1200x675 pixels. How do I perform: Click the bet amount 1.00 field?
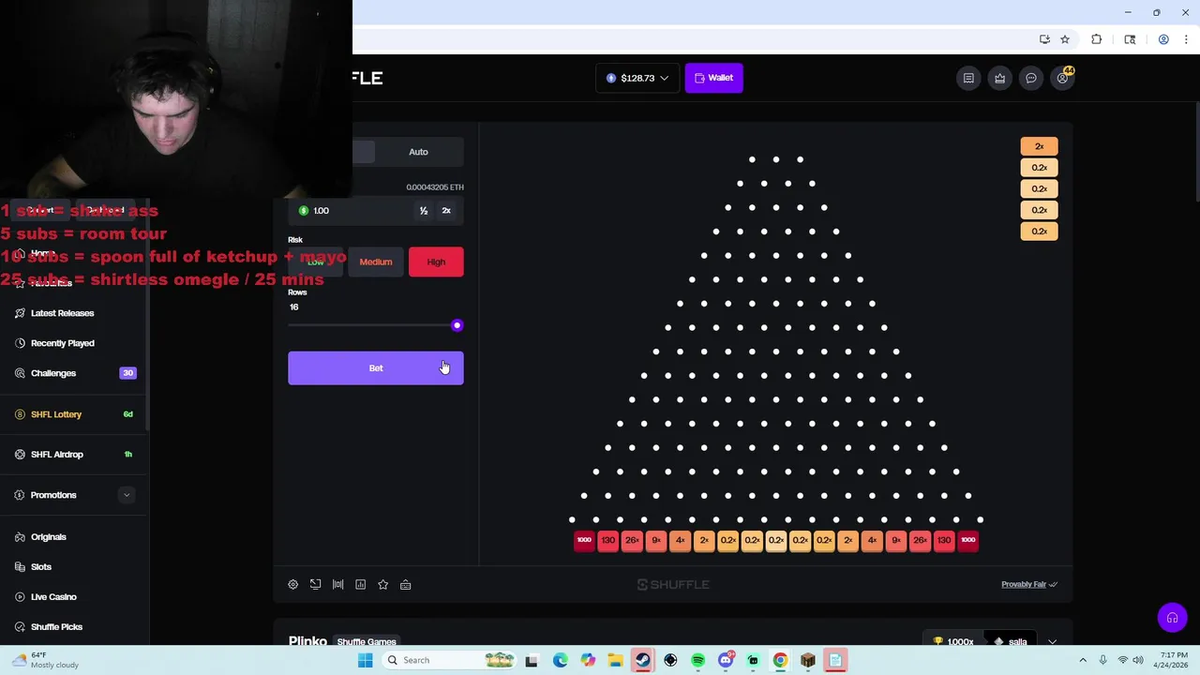tap(352, 211)
